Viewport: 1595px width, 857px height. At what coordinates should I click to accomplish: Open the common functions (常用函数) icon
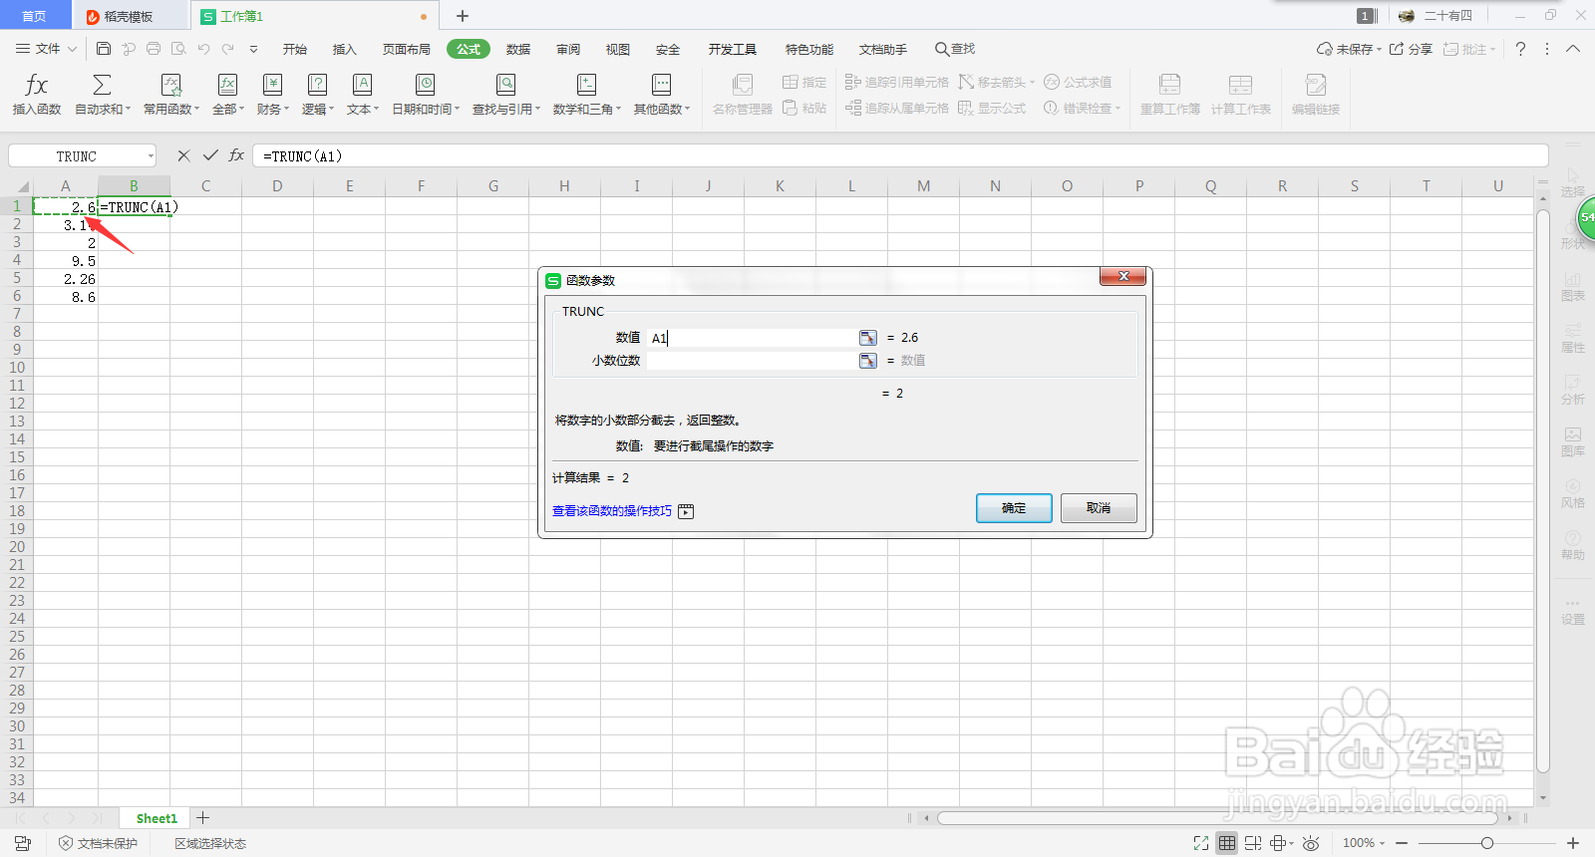pos(170,85)
